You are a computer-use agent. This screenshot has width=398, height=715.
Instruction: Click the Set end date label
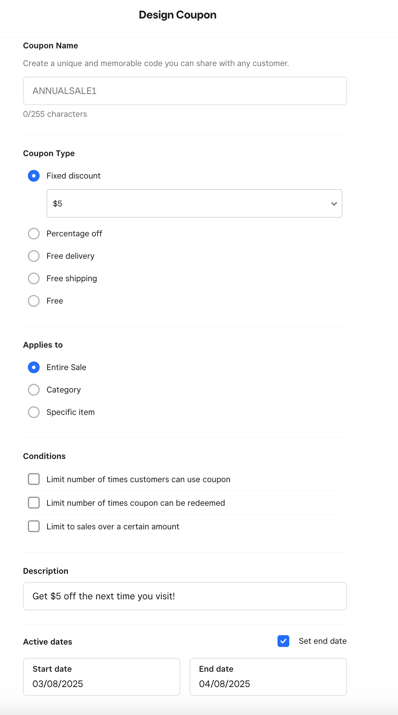click(322, 641)
